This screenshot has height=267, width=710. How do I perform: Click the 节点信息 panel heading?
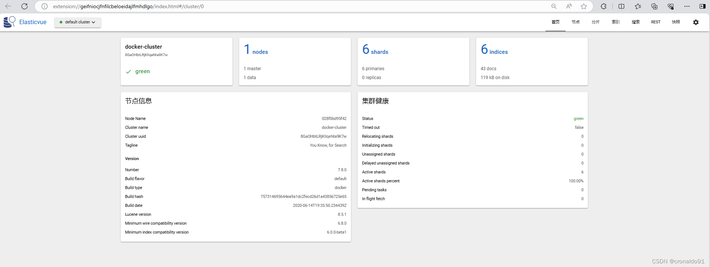139,101
